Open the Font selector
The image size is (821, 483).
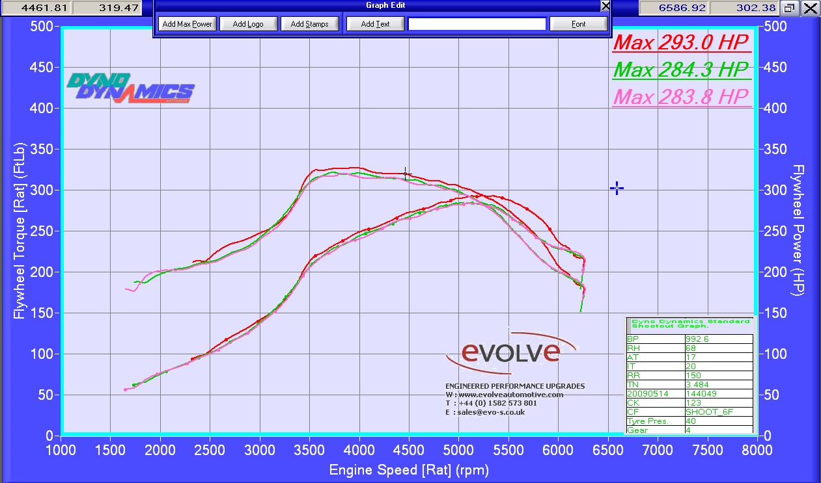578,23
